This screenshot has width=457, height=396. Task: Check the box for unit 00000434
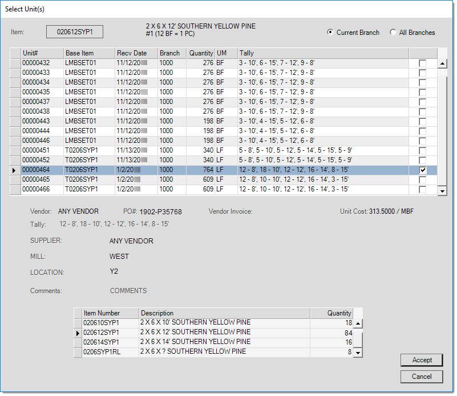(x=422, y=83)
